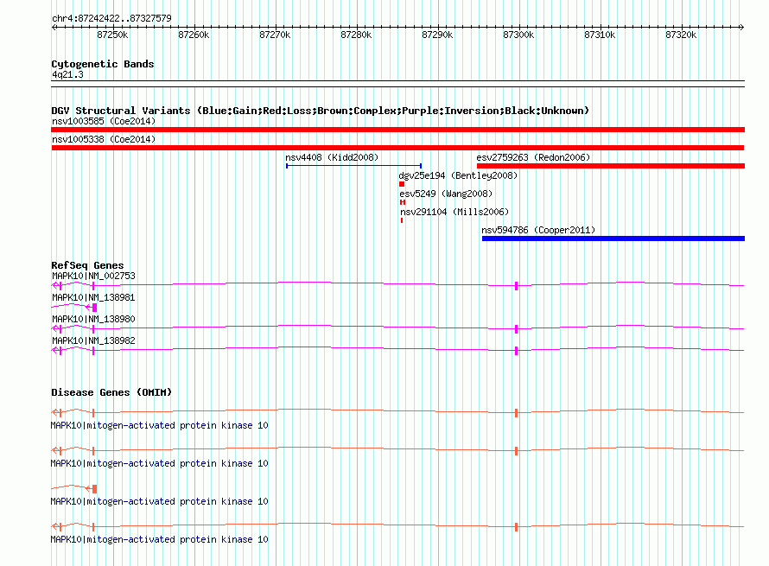Click second OMIM track exon near 87300k
This screenshot has width=769, height=566.
click(x=517, y=451)
